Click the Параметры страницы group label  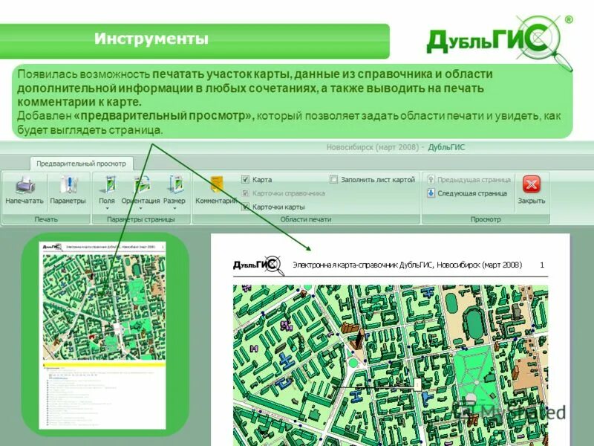[x=141, y=219]
